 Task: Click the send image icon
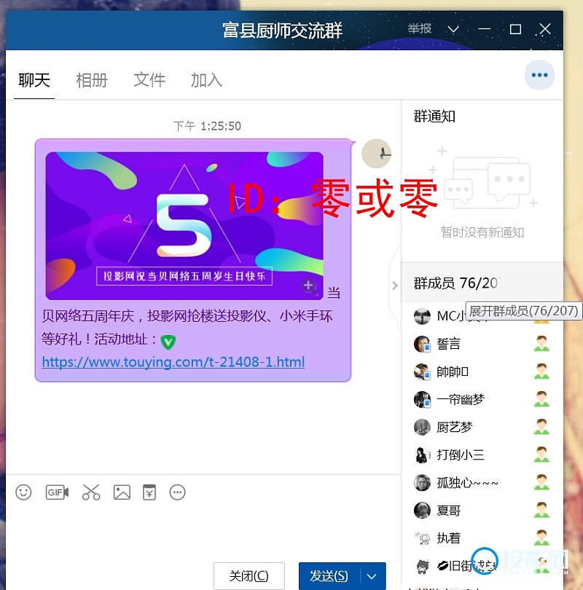122,492
